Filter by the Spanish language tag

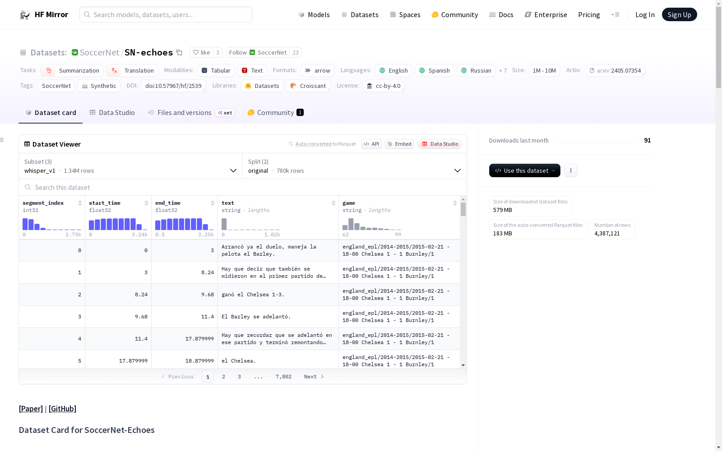(434, 70)
